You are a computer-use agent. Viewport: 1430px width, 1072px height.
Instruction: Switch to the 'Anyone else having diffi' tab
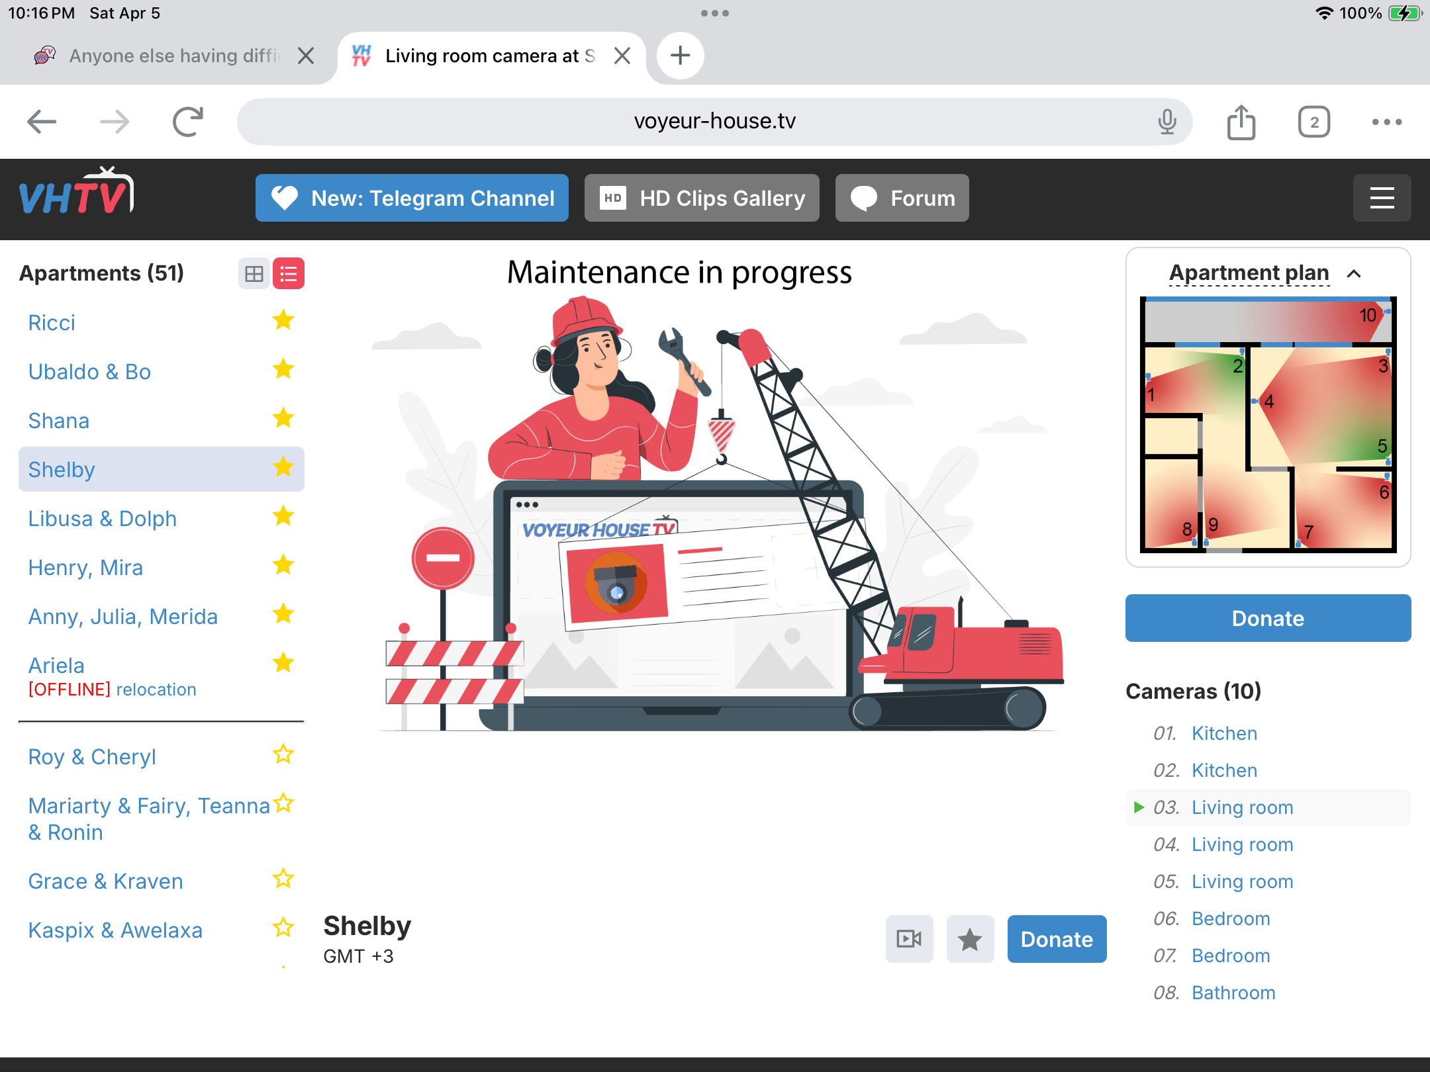[x=159, y=56]
